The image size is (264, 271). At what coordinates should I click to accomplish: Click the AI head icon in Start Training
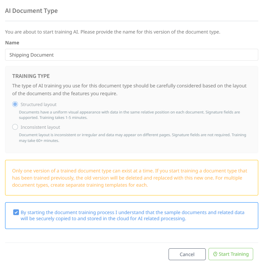tap(216, 254)
